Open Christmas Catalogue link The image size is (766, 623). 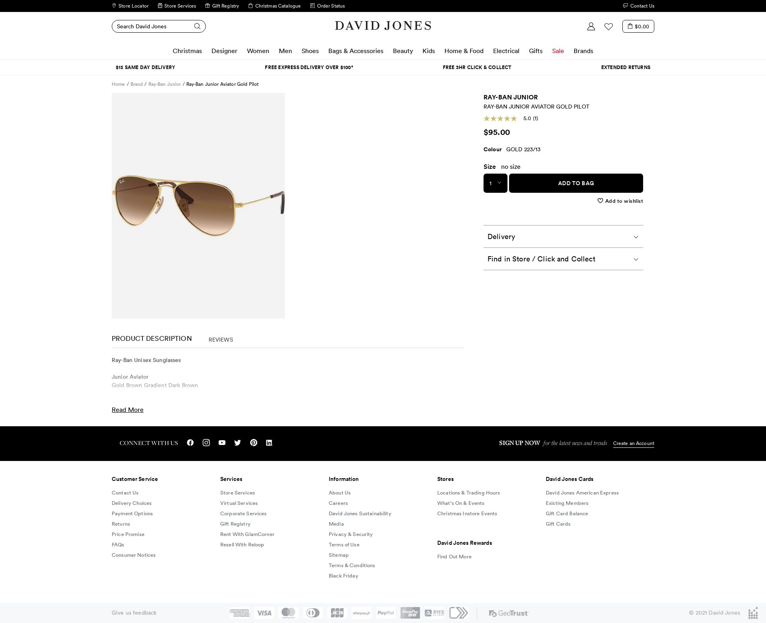coord(274,6)
